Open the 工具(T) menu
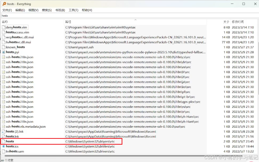The image size is (259, 162). click(x=73, y=10)
